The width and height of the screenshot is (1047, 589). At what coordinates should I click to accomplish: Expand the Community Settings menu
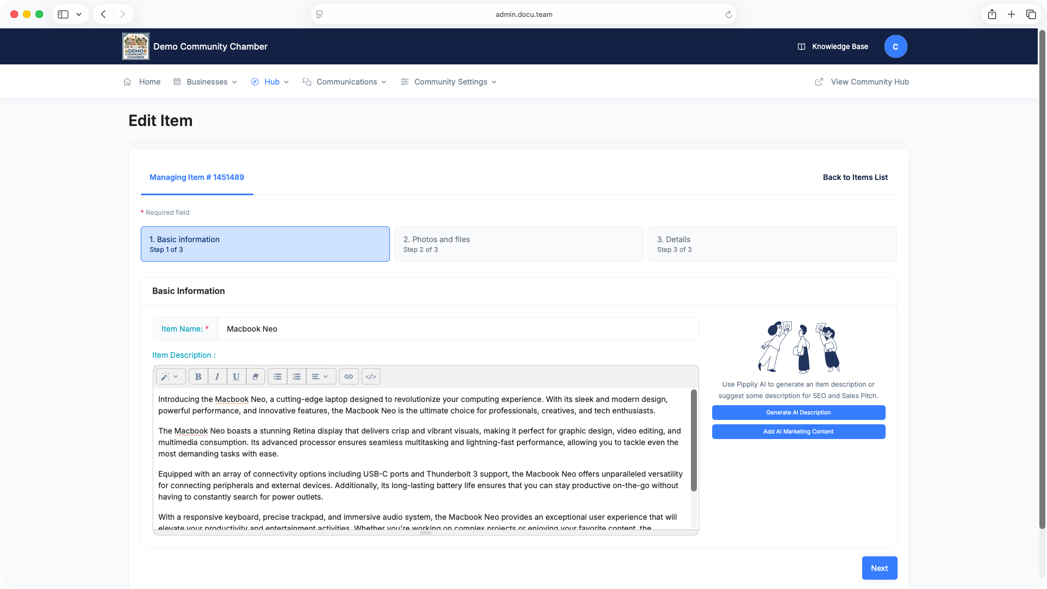[x=449, y=82]
